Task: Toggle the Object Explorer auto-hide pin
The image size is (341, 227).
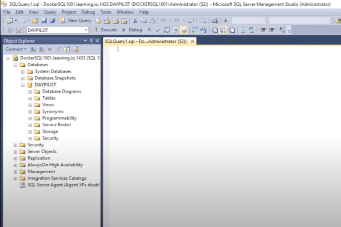Action: (91, 40)
